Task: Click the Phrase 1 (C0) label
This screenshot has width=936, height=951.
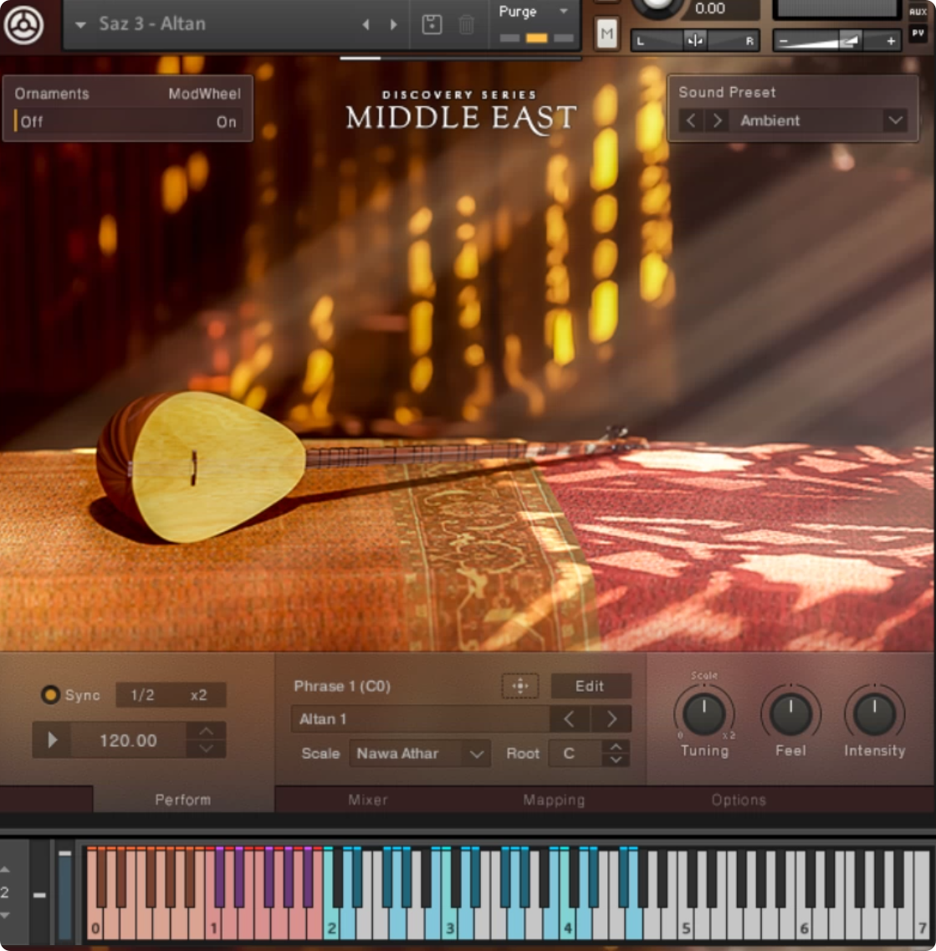Action: [x=342, y=686]
